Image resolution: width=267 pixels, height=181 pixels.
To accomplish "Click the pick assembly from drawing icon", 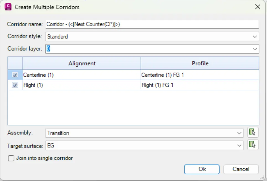I will click(x=253, y=132).
